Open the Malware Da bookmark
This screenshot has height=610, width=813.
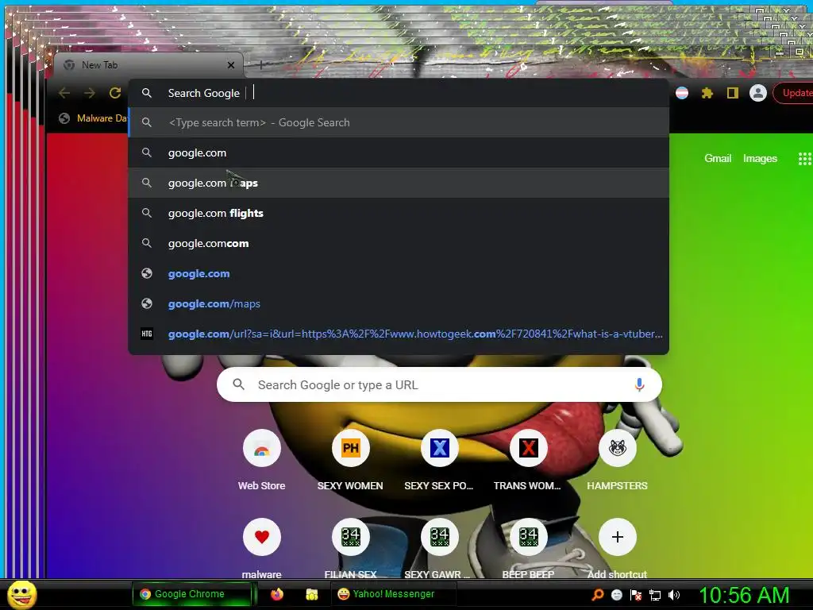pos(93,118)
